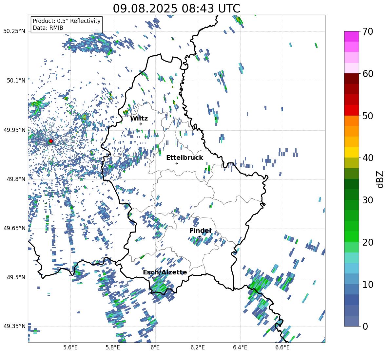Click the colorbar tick label 30
The image size is (388, 354).
click(x=368, y=200)
